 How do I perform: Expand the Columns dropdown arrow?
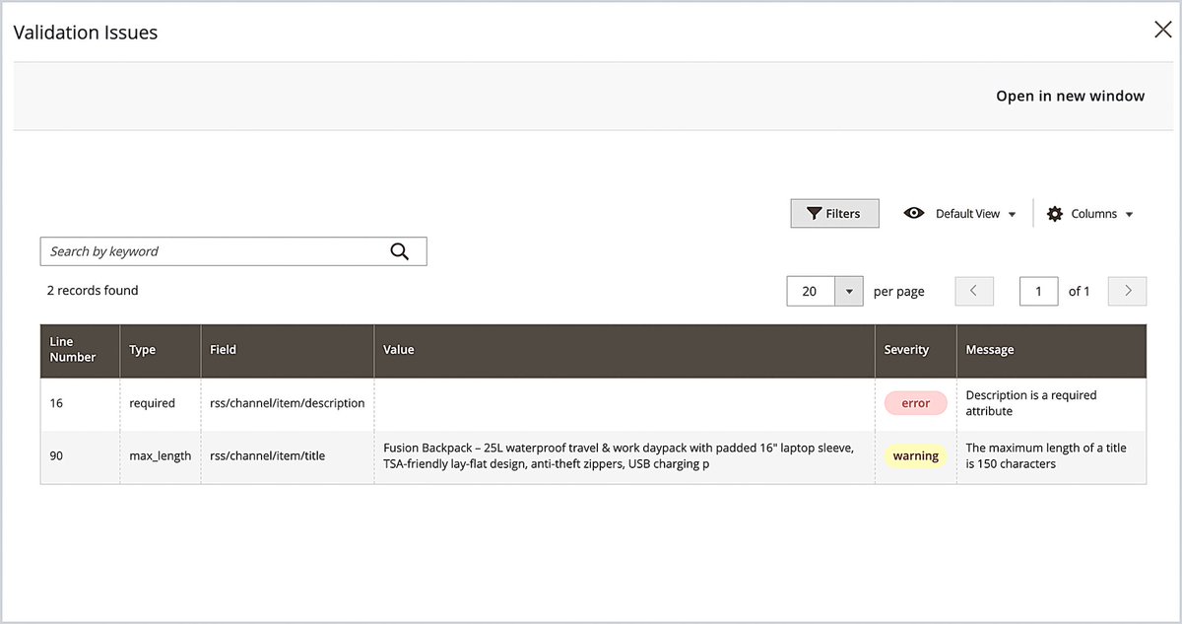(x=1129, y=214)
